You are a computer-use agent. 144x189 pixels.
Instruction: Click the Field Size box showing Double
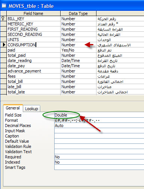tap(99, 115)
